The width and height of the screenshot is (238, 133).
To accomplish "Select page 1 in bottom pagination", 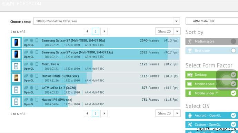I will tap(96, 113).
